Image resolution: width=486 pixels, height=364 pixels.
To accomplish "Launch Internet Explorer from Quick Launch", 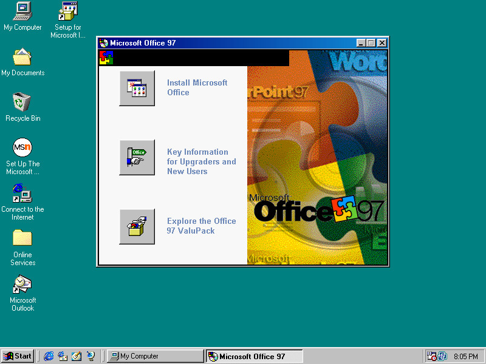I will click(x=49, y=356).
